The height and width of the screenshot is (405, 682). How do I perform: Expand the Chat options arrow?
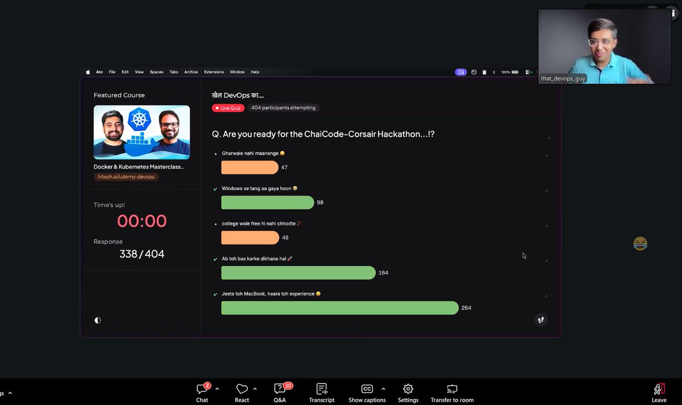217,389
